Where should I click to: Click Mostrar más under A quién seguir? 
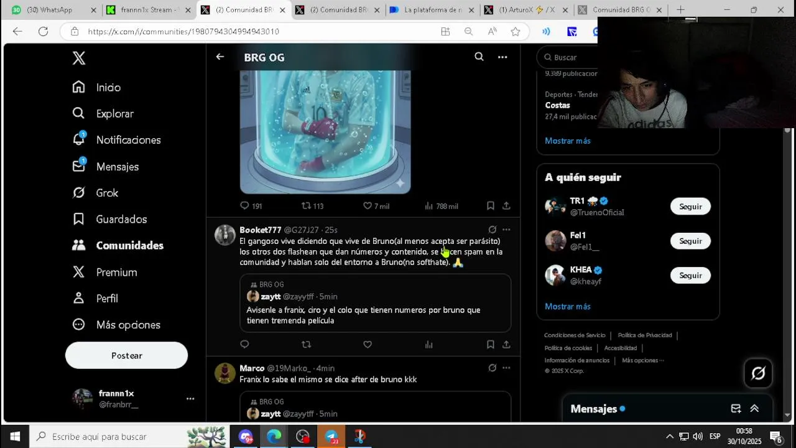pyautogui.click(x=568, y=306)
